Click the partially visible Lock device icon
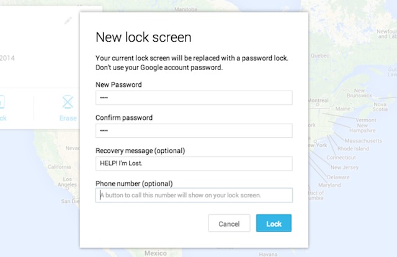Image resolution: width=397 pixels, height=257 pixels. point(2,102)
